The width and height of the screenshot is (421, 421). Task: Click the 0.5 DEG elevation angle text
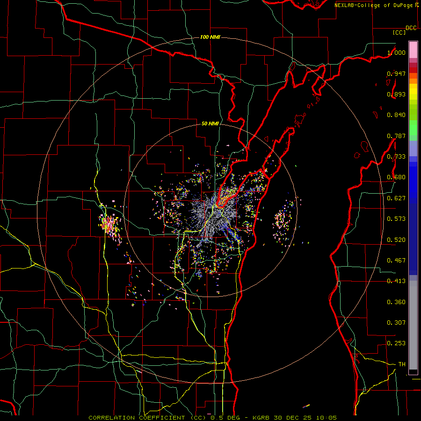(225, 418)
